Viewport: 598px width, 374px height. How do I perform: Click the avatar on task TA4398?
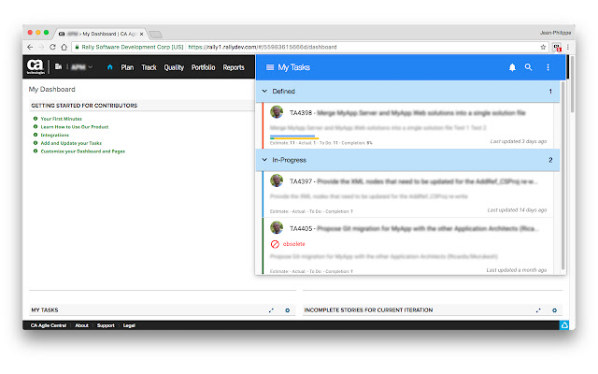pyautogui.click(x=277, y=112)
